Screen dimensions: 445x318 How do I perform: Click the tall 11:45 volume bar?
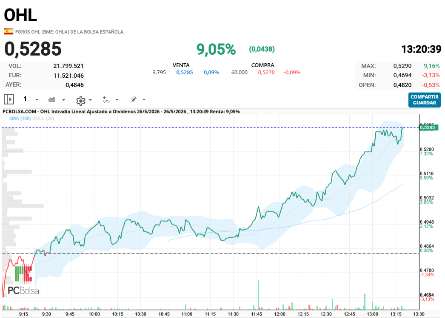(x=258, y=295)
